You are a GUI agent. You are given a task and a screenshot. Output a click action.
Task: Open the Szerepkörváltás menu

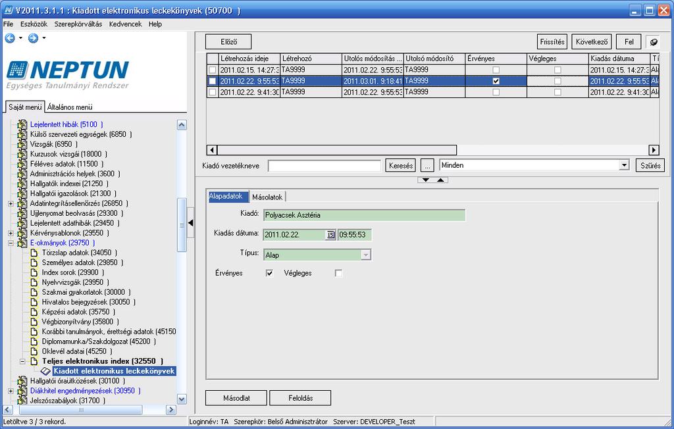[78, 24]
